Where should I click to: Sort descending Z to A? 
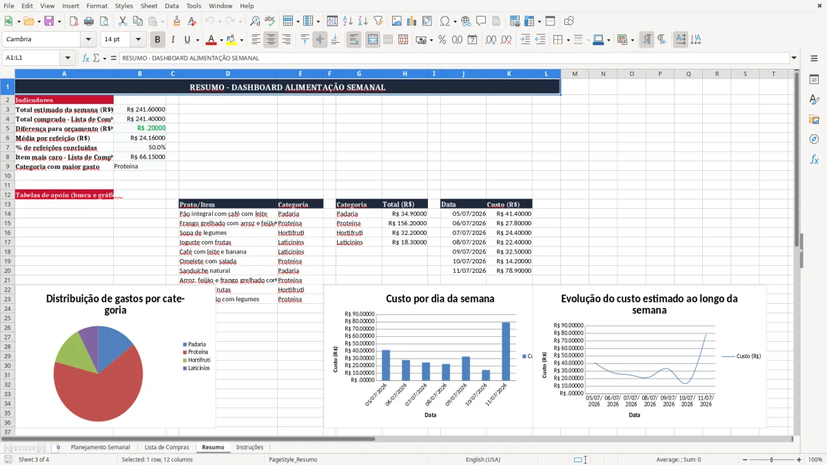tap(363, 21)
